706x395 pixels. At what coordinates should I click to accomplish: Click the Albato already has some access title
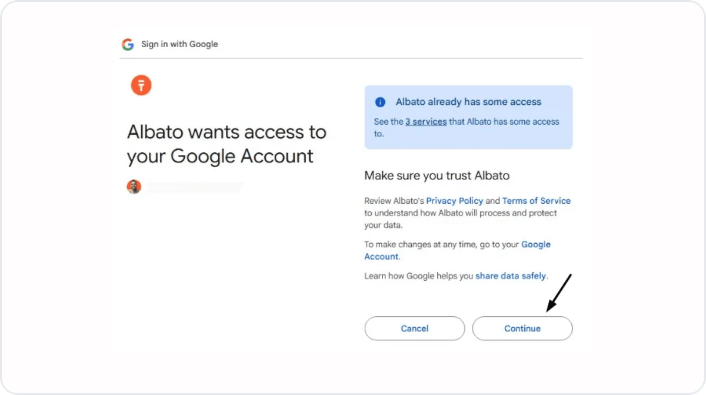click(468, 102)
